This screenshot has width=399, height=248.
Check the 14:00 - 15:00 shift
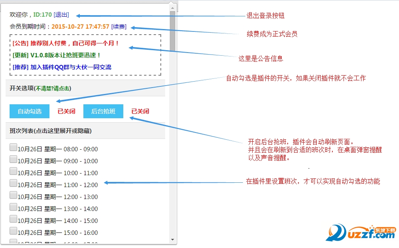(x=13, y=219)
